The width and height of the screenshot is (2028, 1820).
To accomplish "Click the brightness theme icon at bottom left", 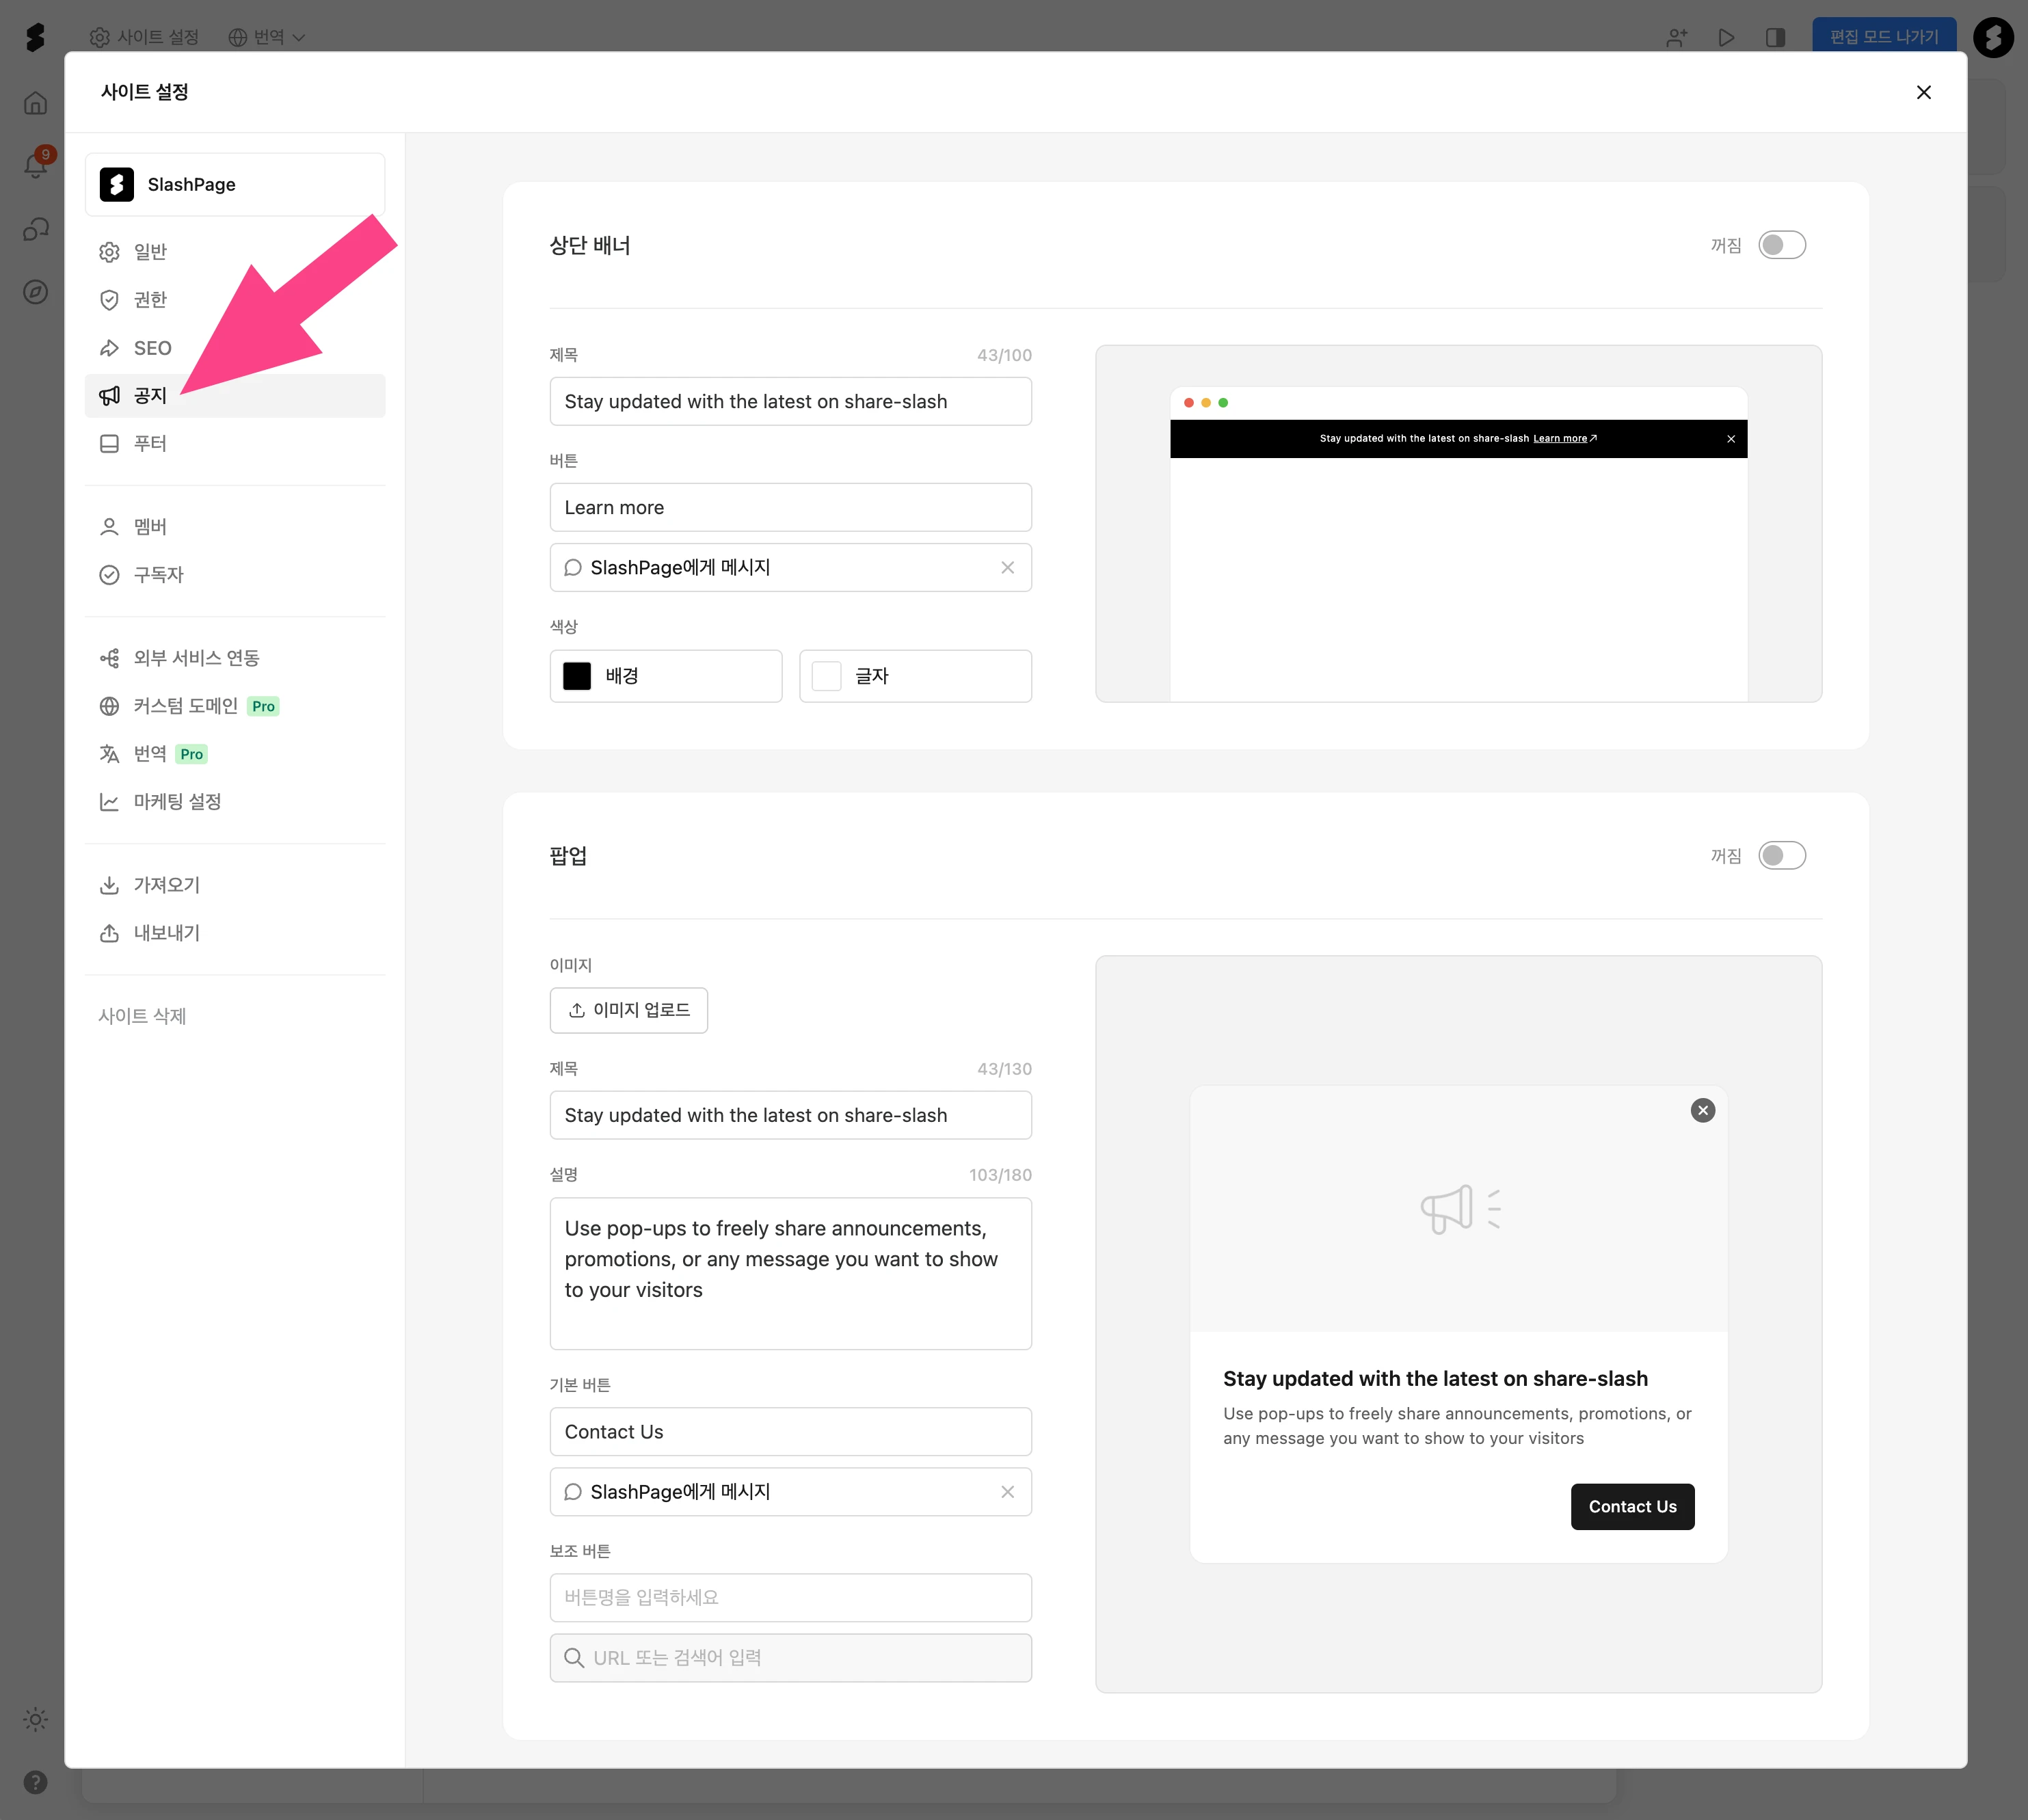I will coord(35,1719).
